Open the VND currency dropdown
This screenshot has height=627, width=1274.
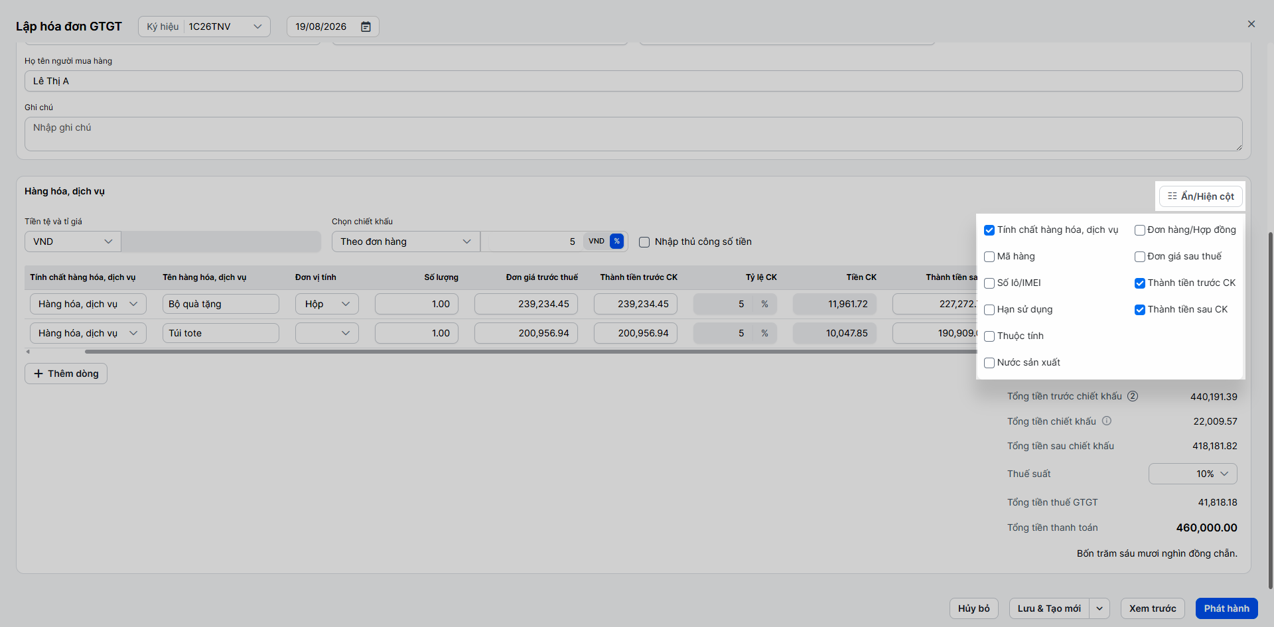click(x=73, y=242)
